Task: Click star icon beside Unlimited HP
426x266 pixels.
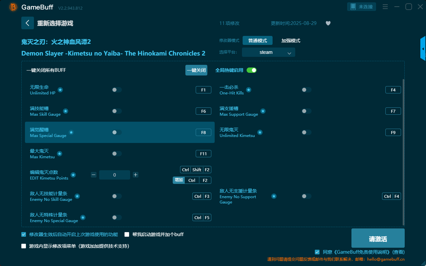Action: pos(60,90)
